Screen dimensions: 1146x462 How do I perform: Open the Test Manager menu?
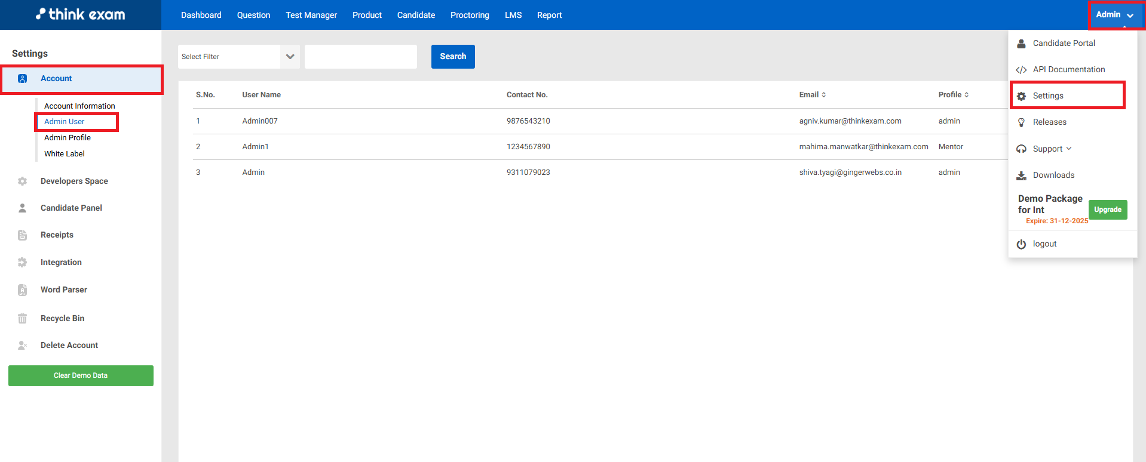pos(311,15)
